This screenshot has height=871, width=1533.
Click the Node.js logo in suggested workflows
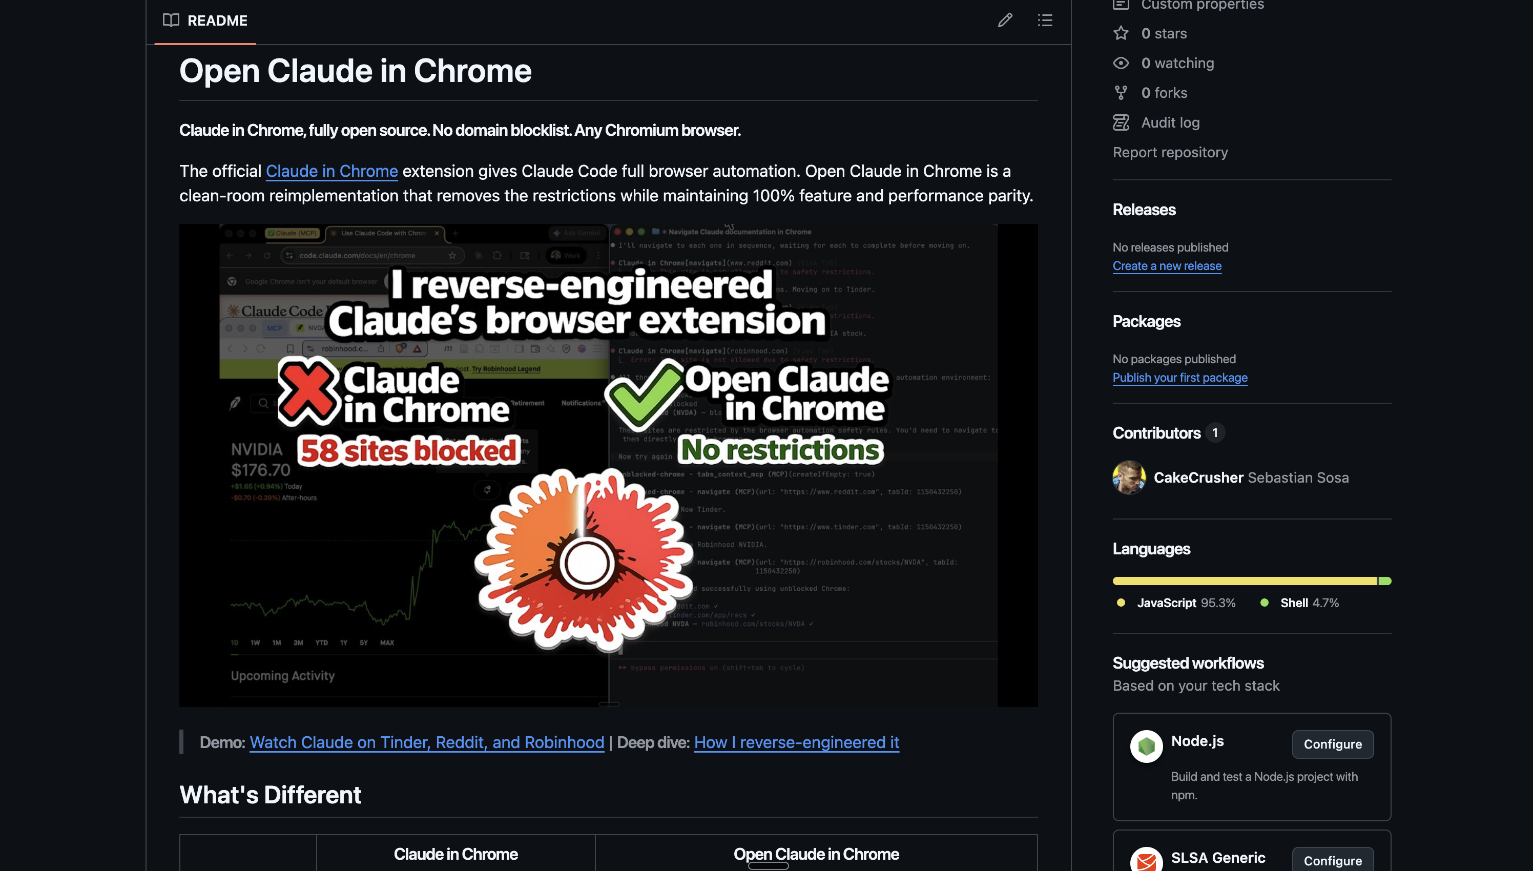coord(1146,745)
